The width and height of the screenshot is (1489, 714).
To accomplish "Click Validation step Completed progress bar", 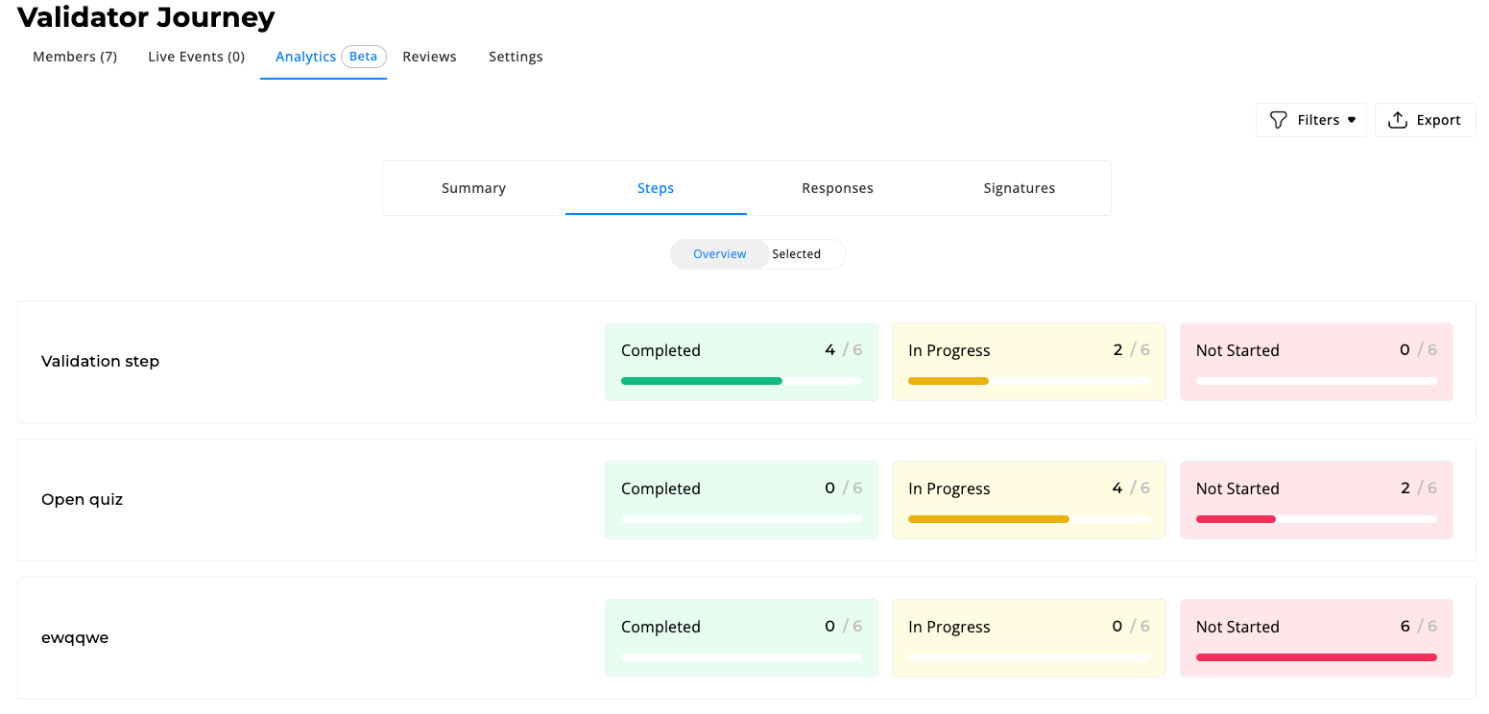I will pyautogui.click(x=741, y=381).
